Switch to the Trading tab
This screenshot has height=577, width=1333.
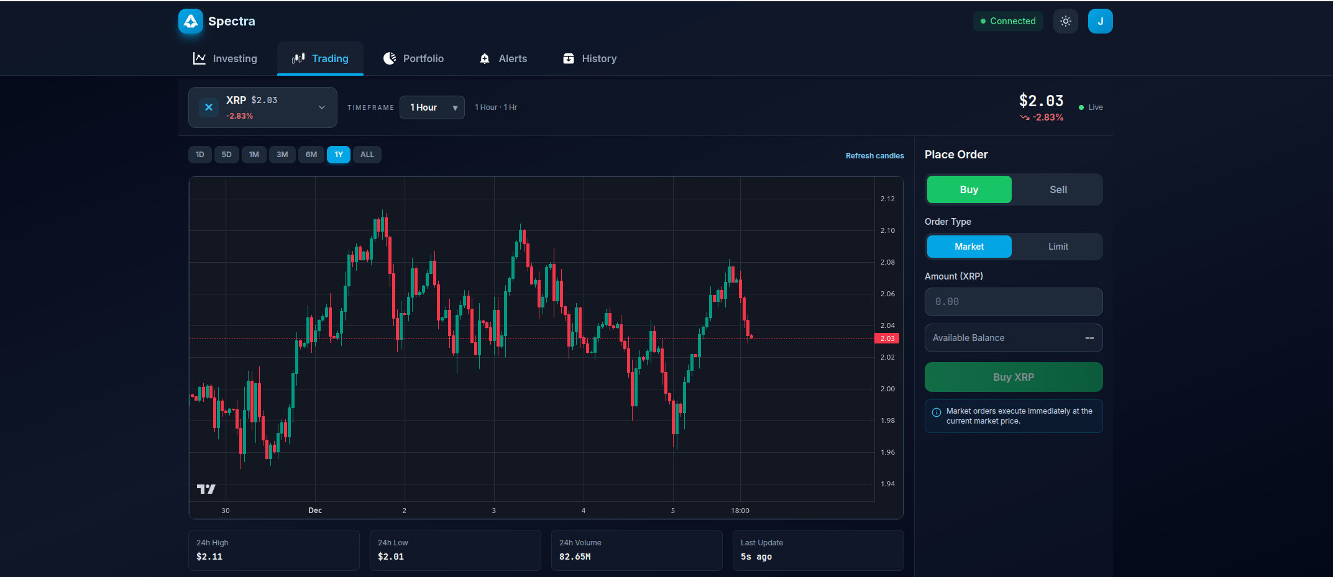320,58
